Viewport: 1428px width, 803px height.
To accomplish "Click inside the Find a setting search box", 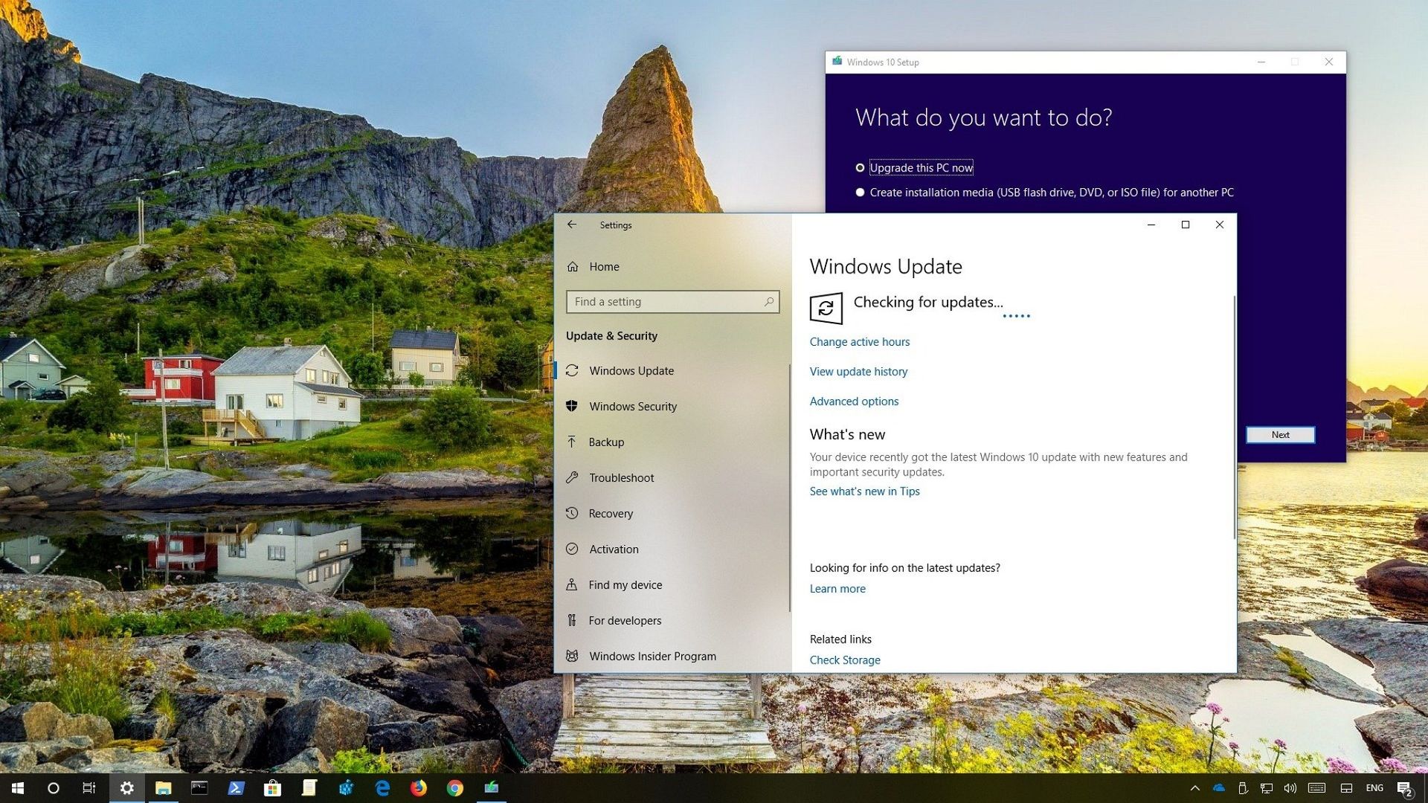I will (672, 302).
